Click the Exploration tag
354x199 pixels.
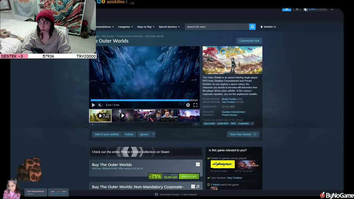pos(244,124)
